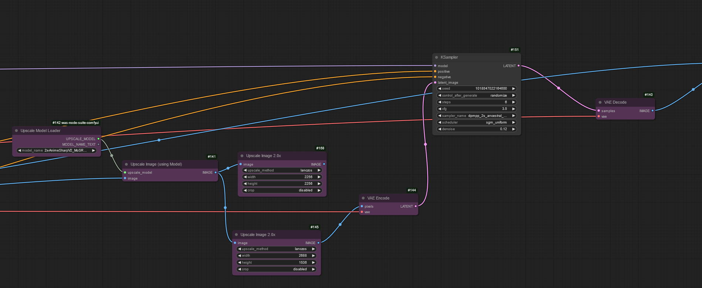
Task: Decrease KSampler steps with left arrow
Action: point(440,102)
